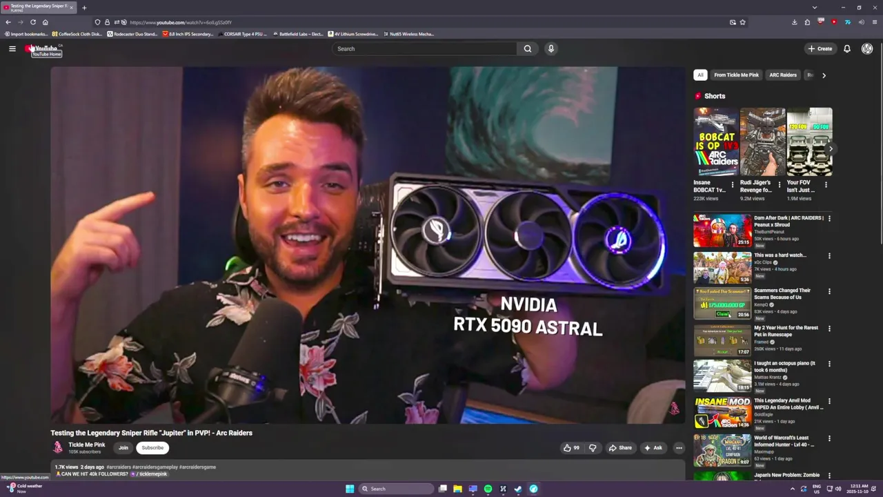Open the YouTube guide hamburger menu
This screenshot has width=883, height=497.
coord(12,48)
